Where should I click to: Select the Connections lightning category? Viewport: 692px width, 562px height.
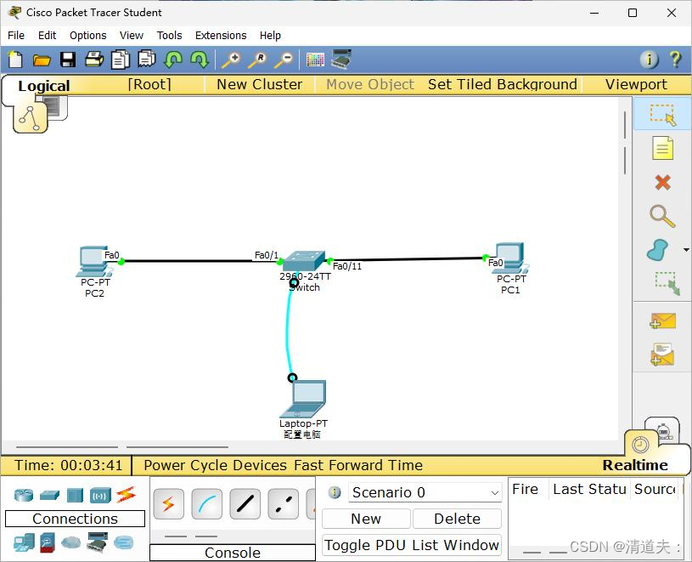127,495
